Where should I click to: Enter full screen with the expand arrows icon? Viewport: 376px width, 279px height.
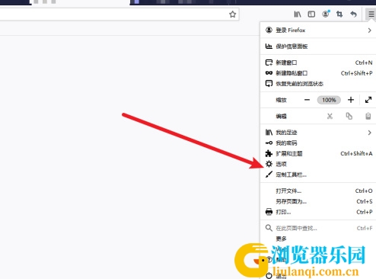click(x=368, y=100)
